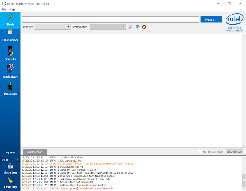This screenshot has width=246, height=191.
Task: Select 'JAVA supported: No' log line
Action: tap(52, 167)
